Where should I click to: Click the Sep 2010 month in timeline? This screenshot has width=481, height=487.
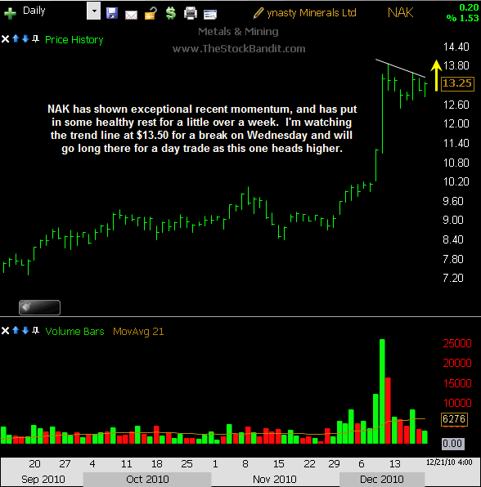pyautogui.click(x=43, y=479)
